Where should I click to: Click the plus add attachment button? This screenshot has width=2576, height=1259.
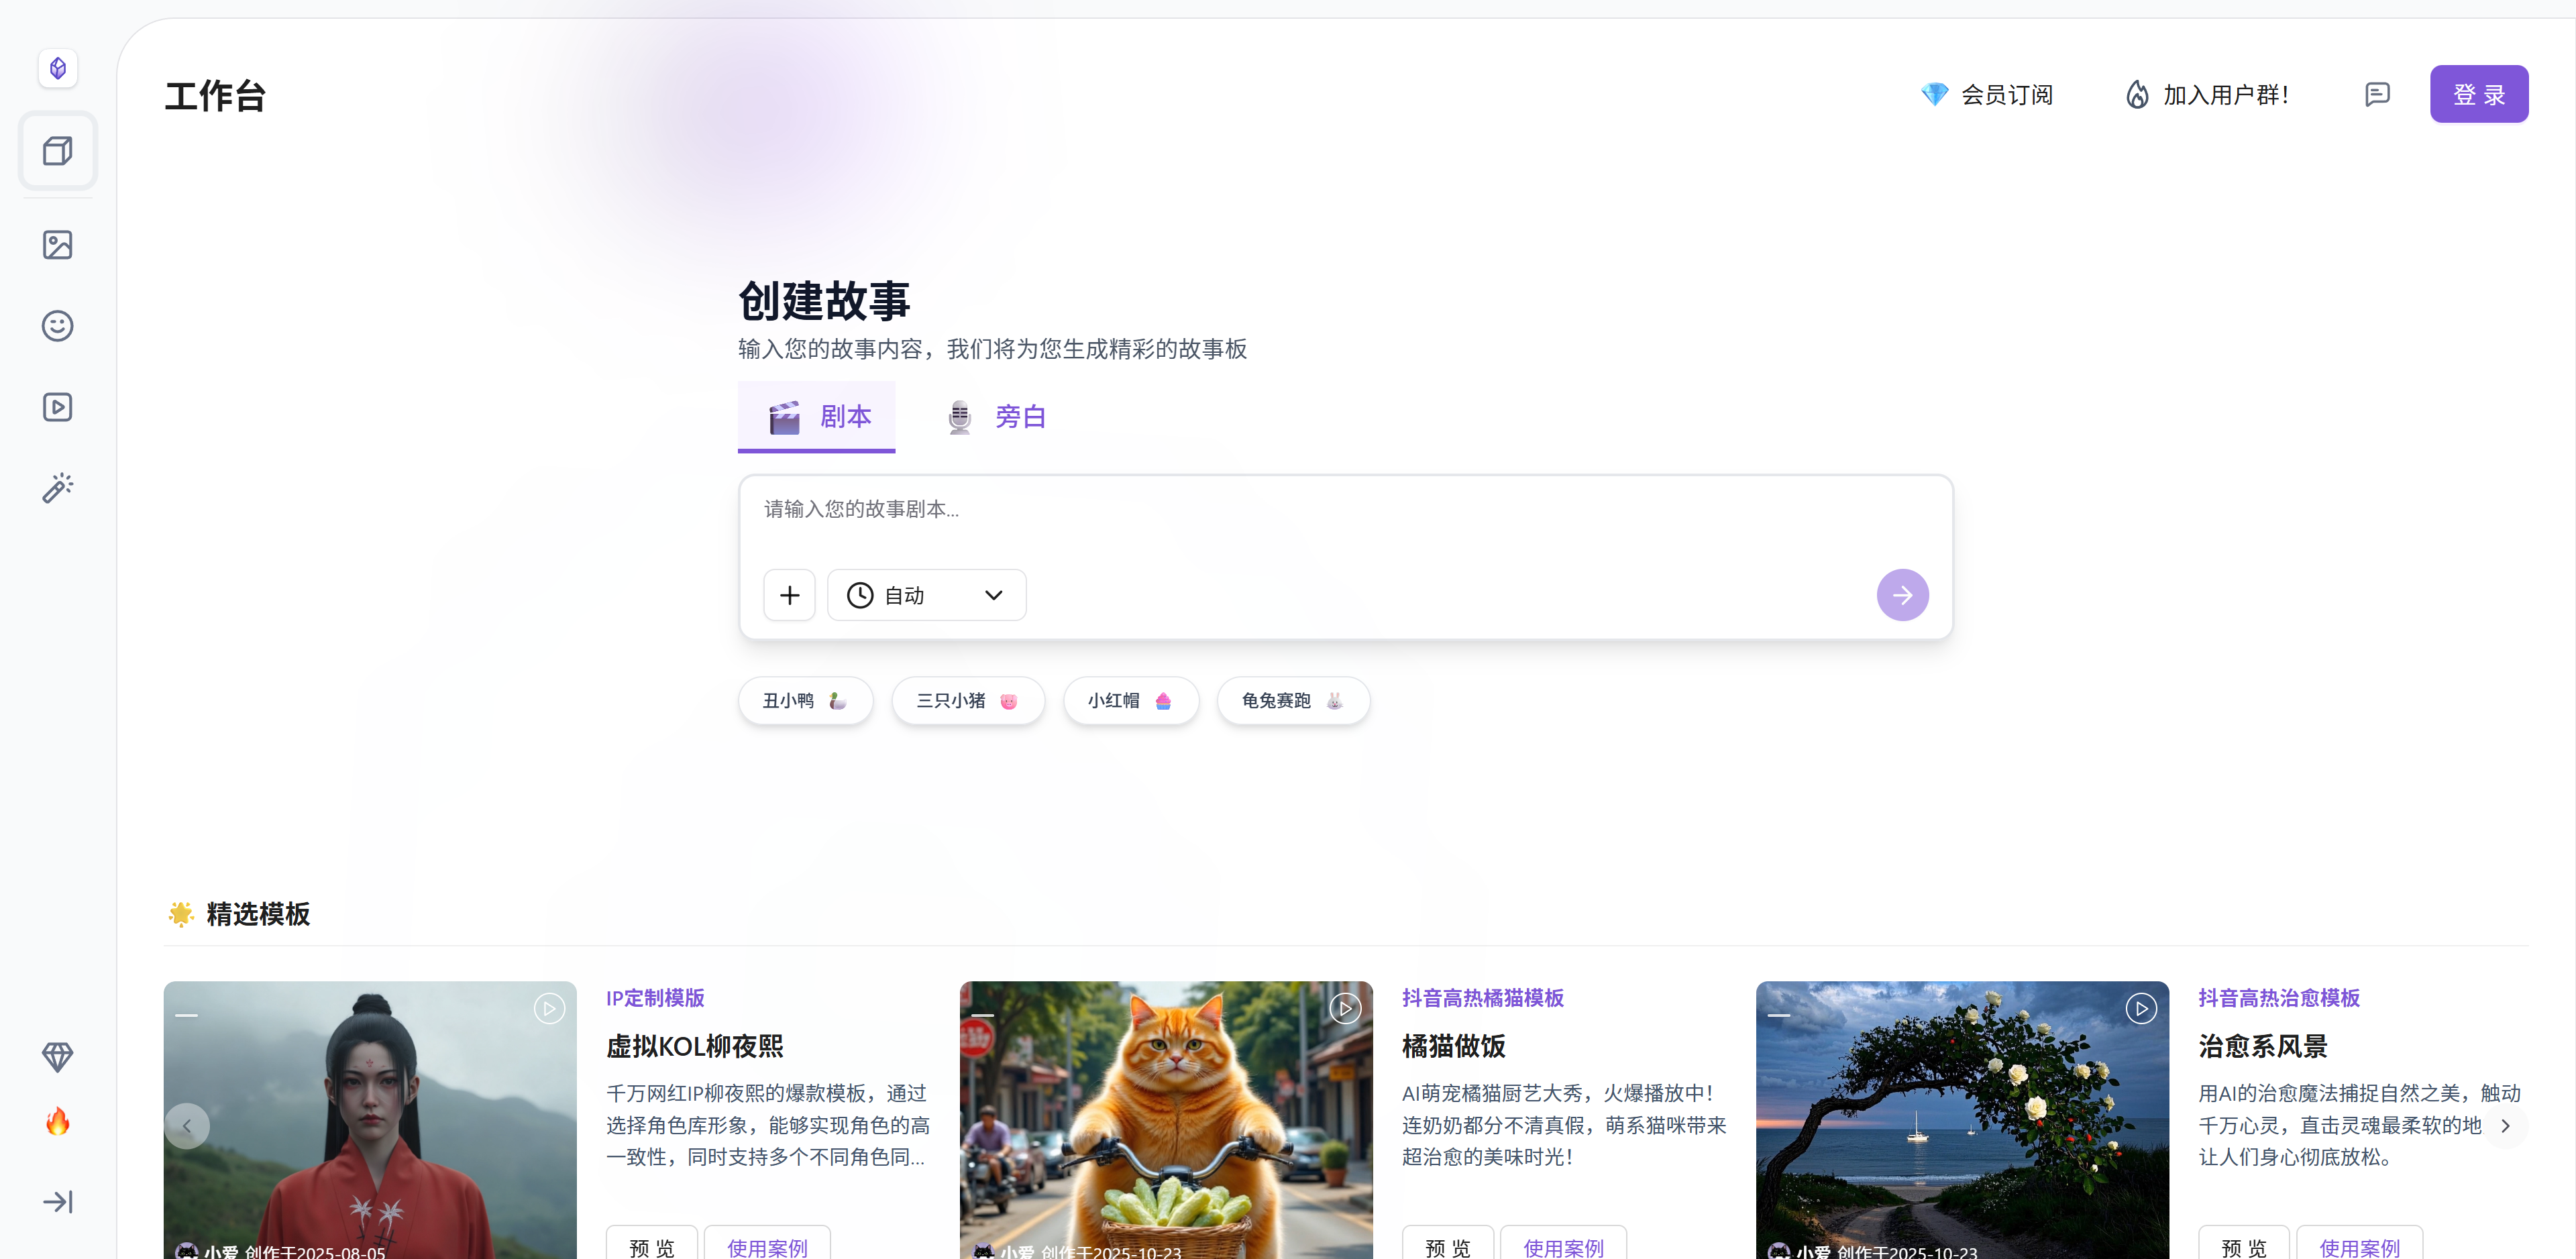(x=789, y=595)
